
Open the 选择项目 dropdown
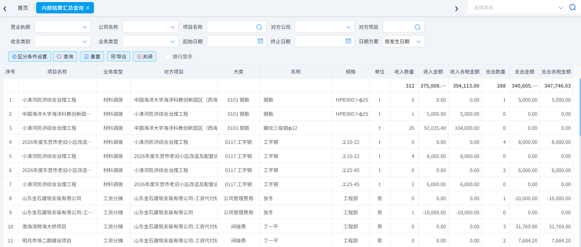pyautogui.click(x=561, y=8)
